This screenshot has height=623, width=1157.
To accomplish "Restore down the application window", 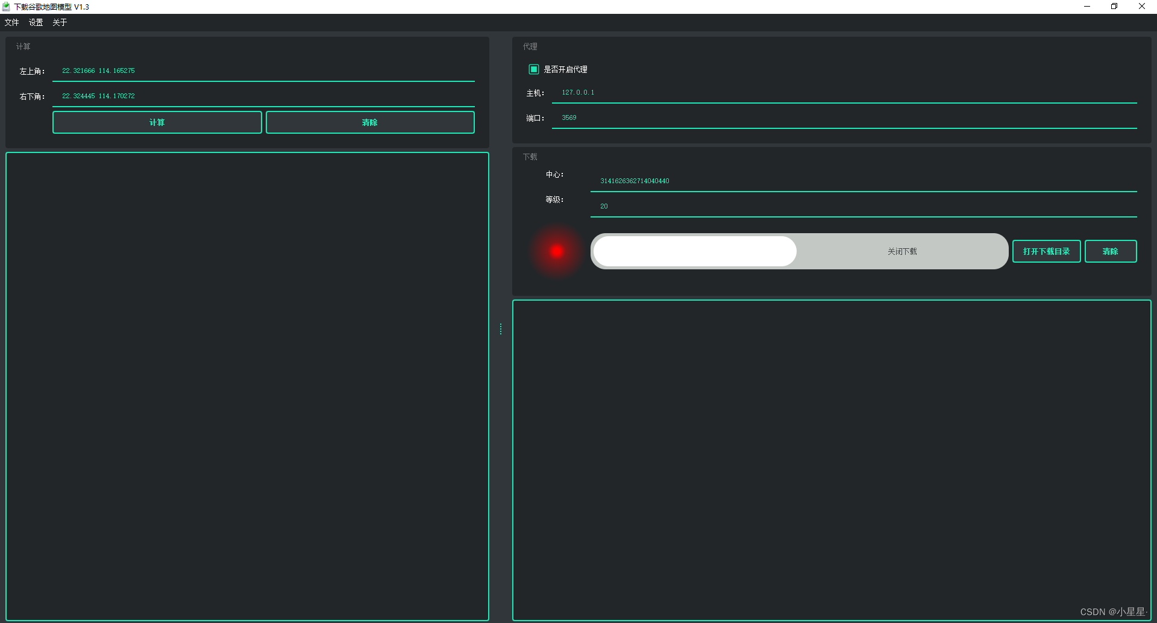I will [1114, 7].
